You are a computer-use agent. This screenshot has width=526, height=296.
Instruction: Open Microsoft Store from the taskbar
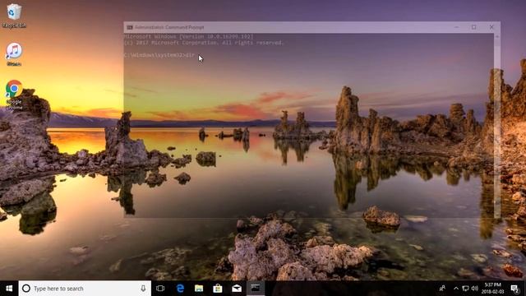(218, 289)
